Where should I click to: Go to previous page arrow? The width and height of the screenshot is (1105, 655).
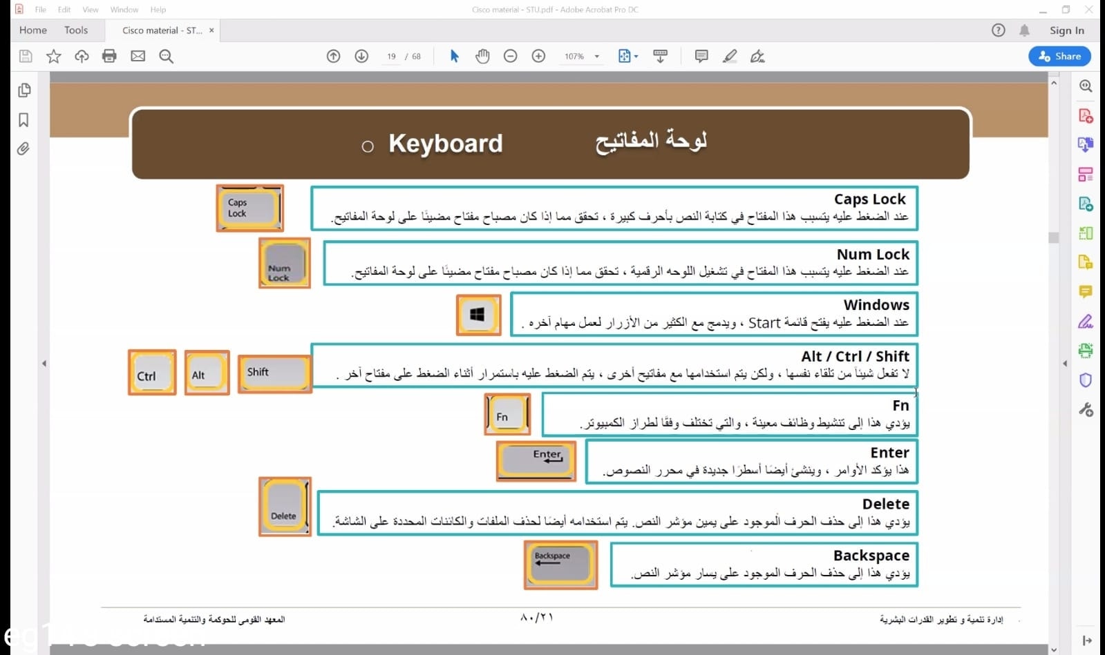click(334, 57)
